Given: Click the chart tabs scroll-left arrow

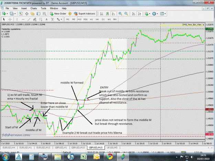Looking at the screenshot, I should [208, 148].
